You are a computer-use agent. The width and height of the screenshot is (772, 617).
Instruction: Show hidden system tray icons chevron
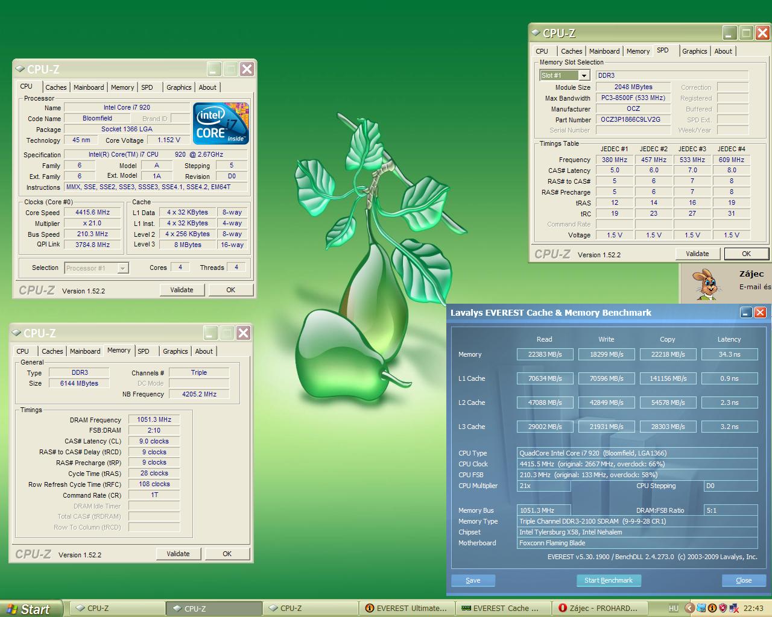click(690, 608)
